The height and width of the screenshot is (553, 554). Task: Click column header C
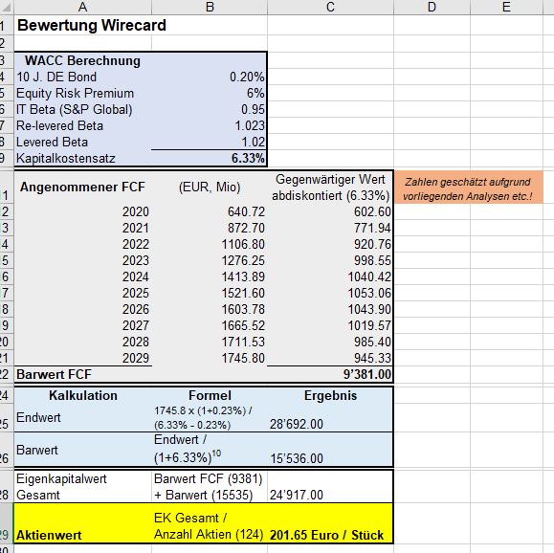[x=330, y=7]
